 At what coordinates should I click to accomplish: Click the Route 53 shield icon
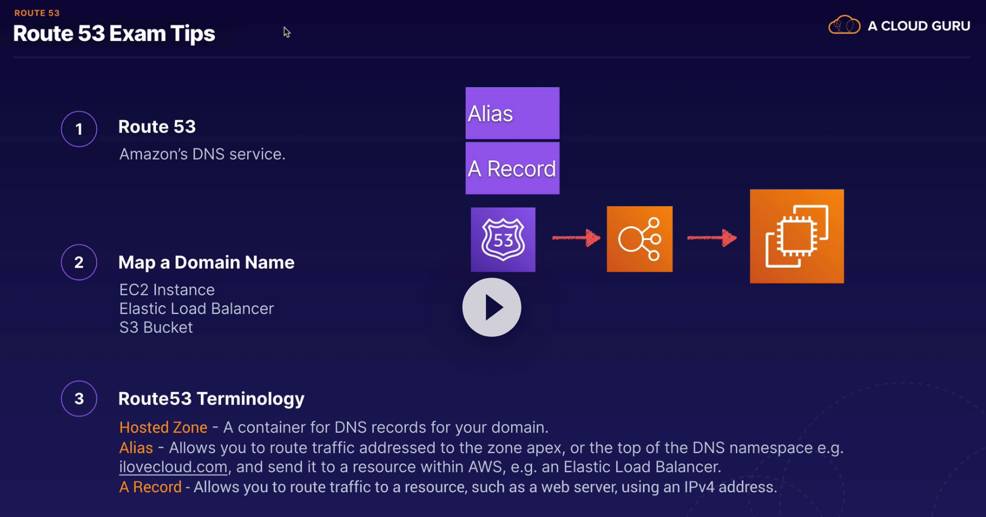(x=503, y=239)
